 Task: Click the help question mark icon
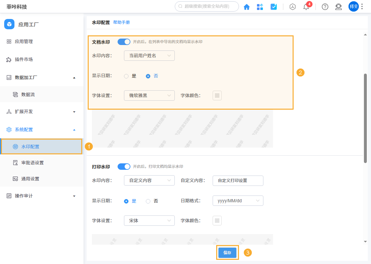[x=325, y=7]
